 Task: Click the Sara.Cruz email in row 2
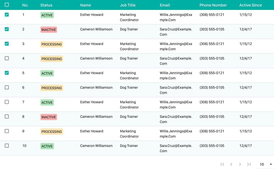click(x=176, y=32)
